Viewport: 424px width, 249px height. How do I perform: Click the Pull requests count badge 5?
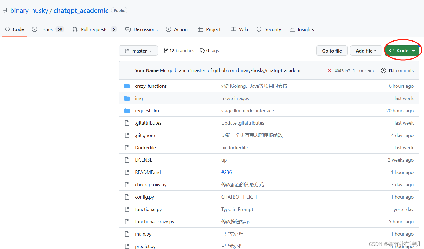point(114,29)
